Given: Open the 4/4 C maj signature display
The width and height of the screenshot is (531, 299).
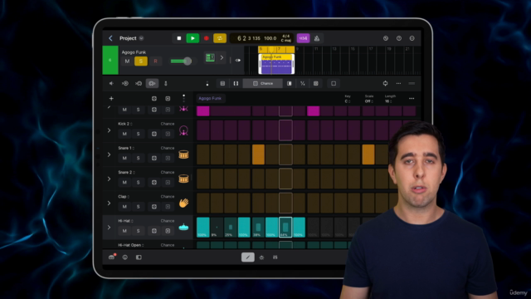Looking at the screenshot, I should [x=285, y=38].
